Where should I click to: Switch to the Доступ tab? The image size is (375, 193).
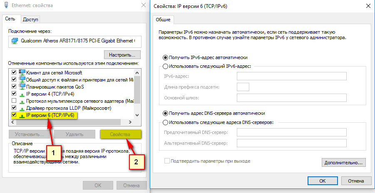coord(30,20)
